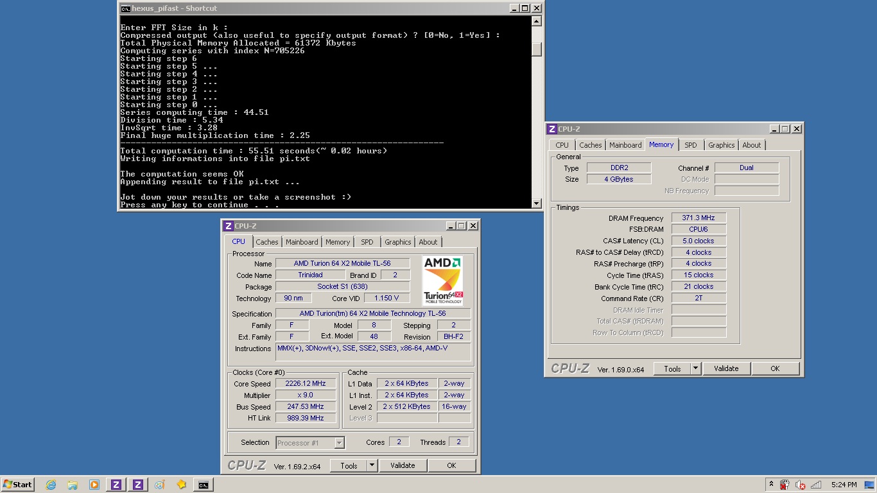The width and height of the screenshot is (877, 493).
Task: Open the network signal tray icon
Action: click(x=816, y=485)
